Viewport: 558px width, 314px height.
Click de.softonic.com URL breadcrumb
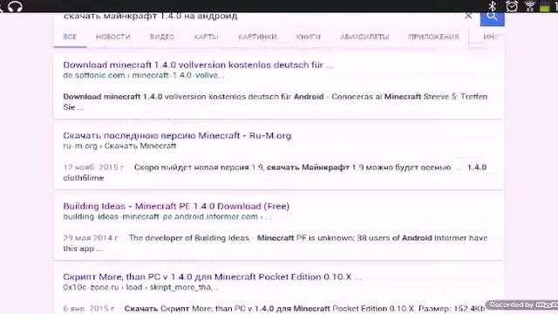tap(144, 76)
